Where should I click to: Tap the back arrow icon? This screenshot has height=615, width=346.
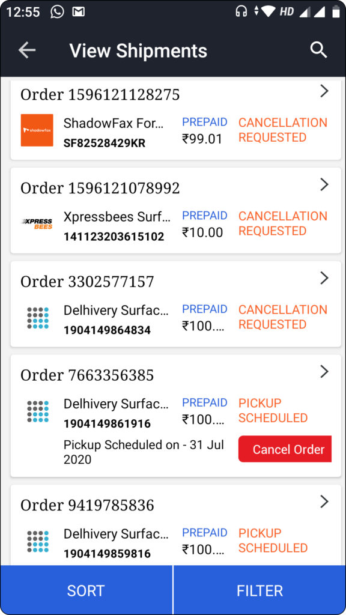pos(27,50)
